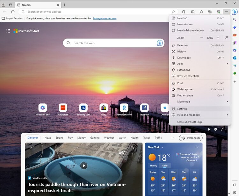239x196 pixels.
Task: Open sidebar Search icon
Action: click(235, 19)
